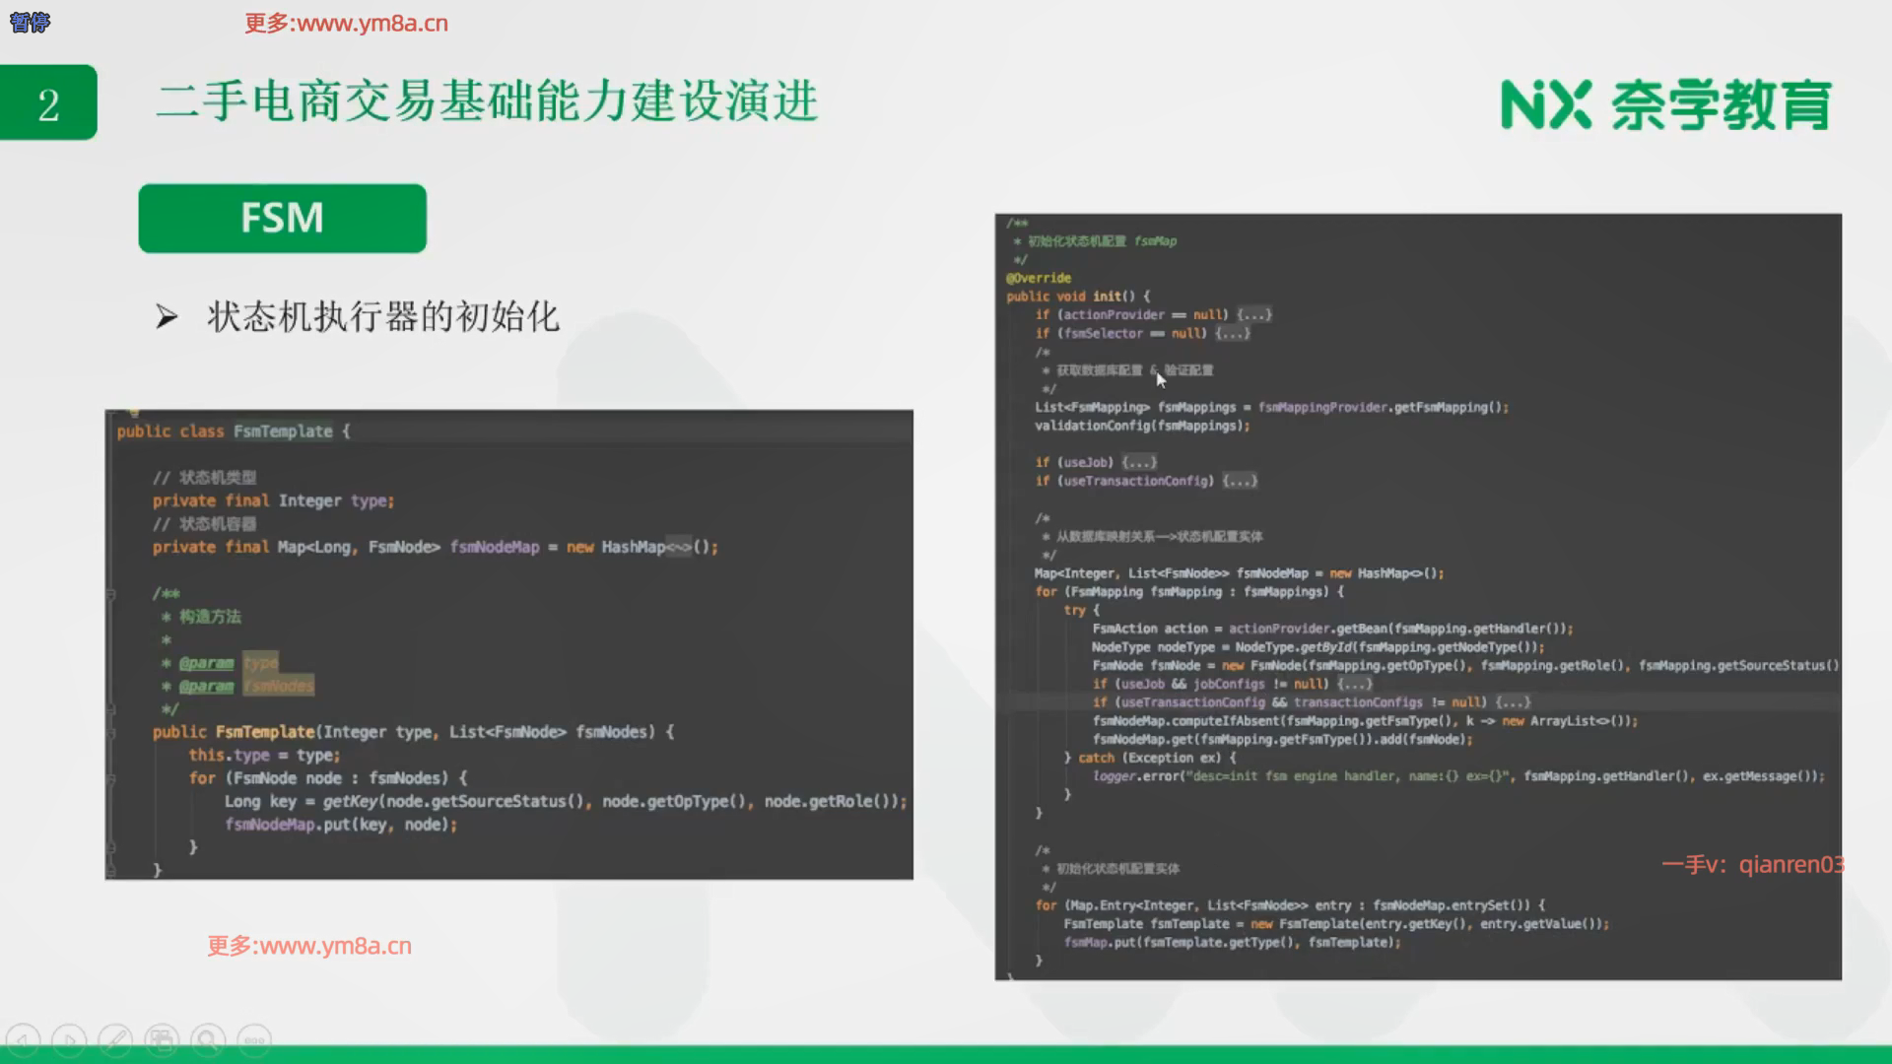
Task: Show all slides grid icon
Action: 162,1040
